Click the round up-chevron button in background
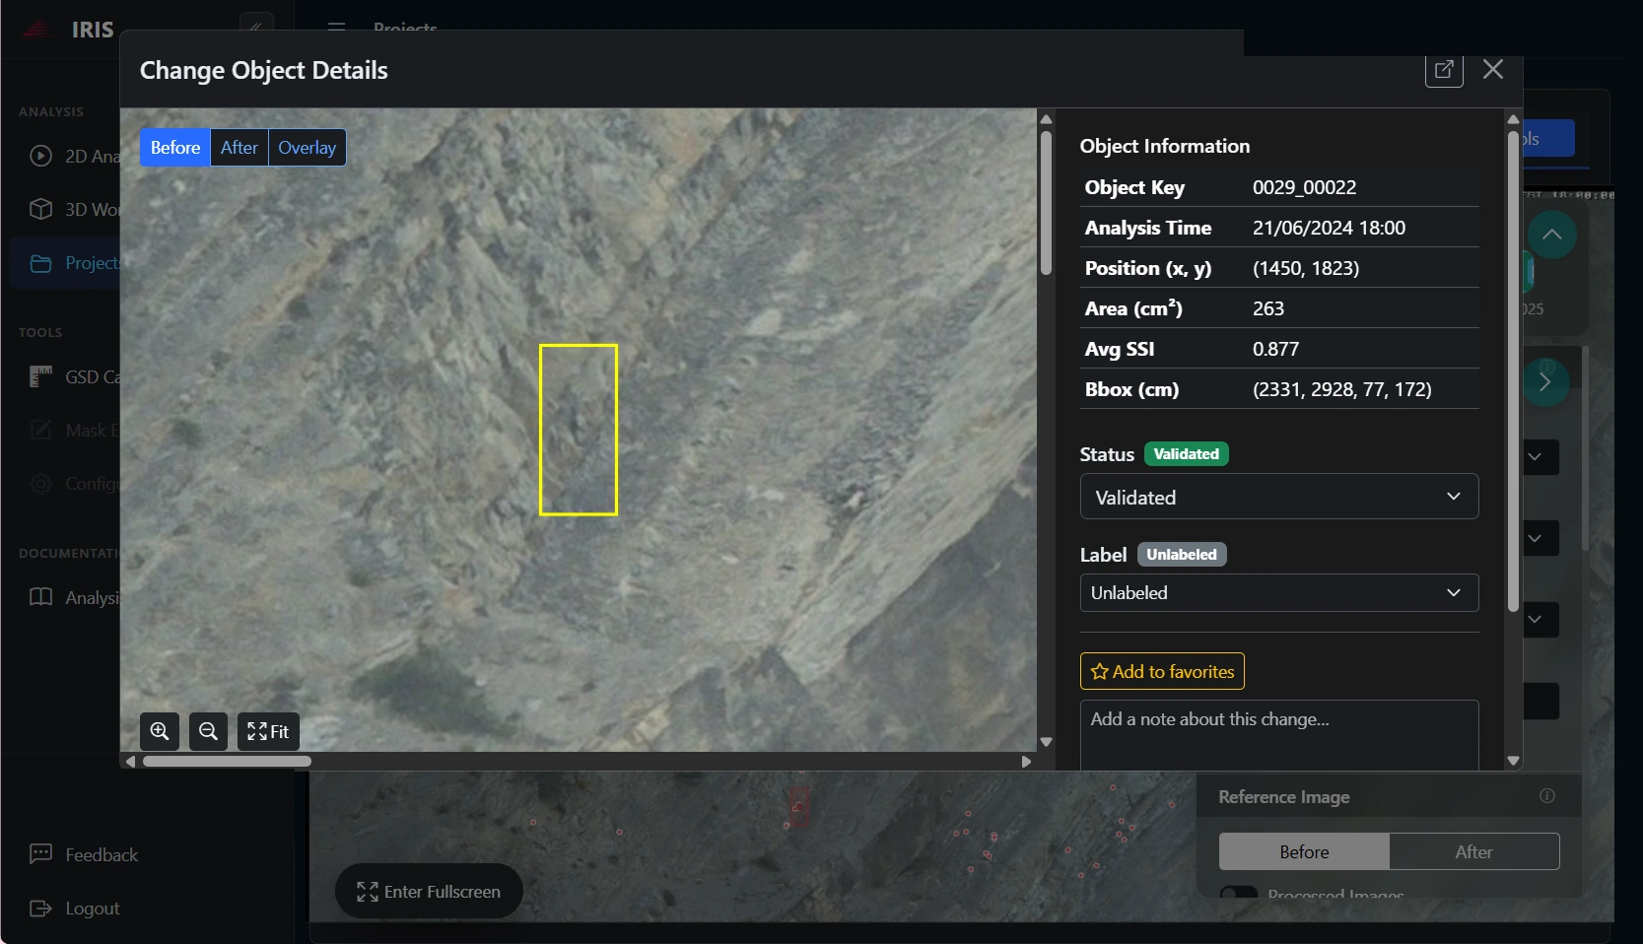Screen dimensions: 1643x944 (x=1551, y=235)
